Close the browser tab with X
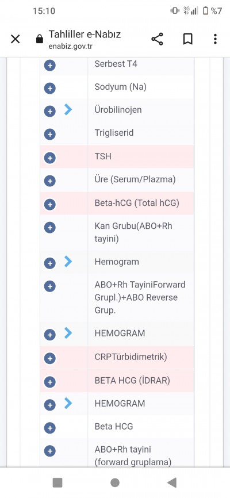Viewport: 230px width, 498px height. 16,39
